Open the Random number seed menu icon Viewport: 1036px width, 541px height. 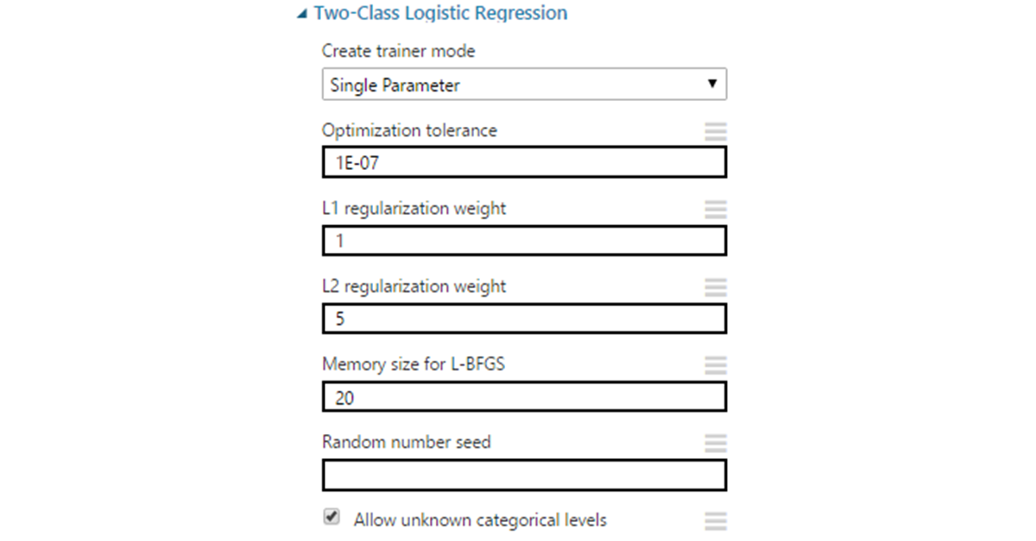[x=716, y=443]
